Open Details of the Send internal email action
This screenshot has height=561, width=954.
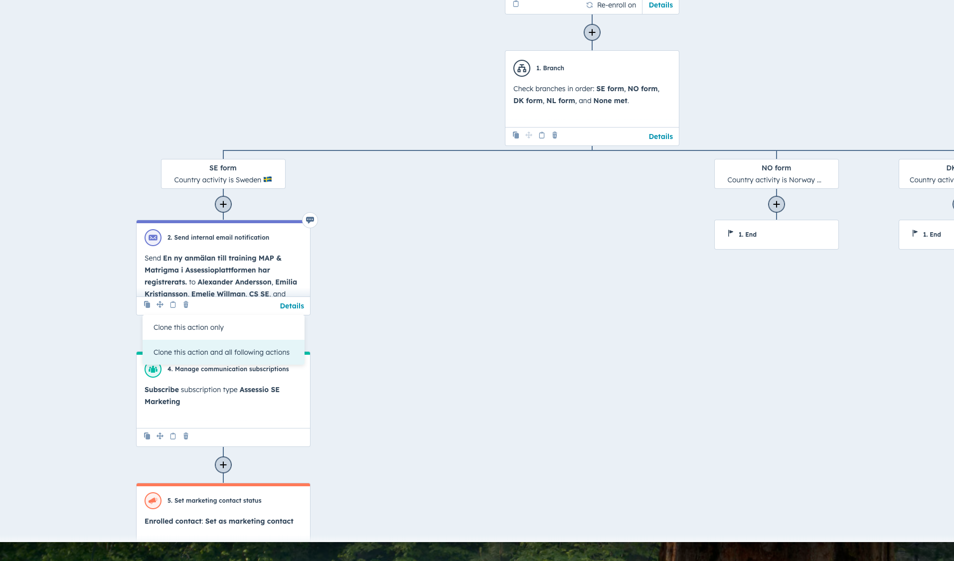(x=292, y=306)
